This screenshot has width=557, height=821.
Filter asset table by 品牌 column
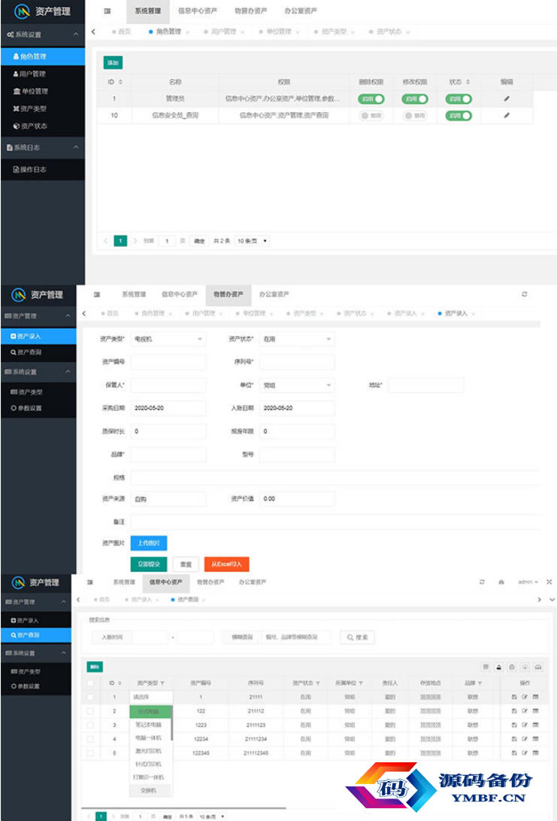click(x=480, y=683)
